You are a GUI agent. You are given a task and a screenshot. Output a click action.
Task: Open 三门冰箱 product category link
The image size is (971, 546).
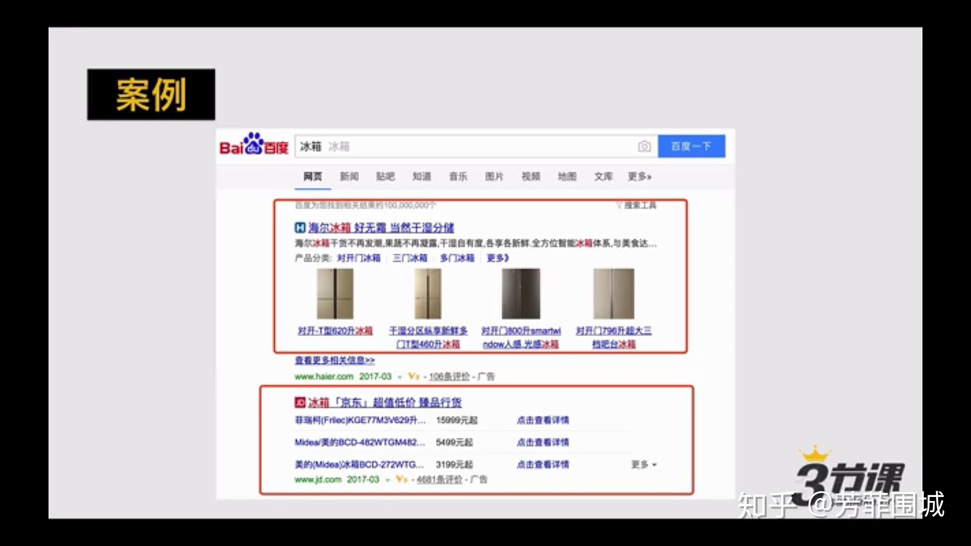tap(410, 258)
